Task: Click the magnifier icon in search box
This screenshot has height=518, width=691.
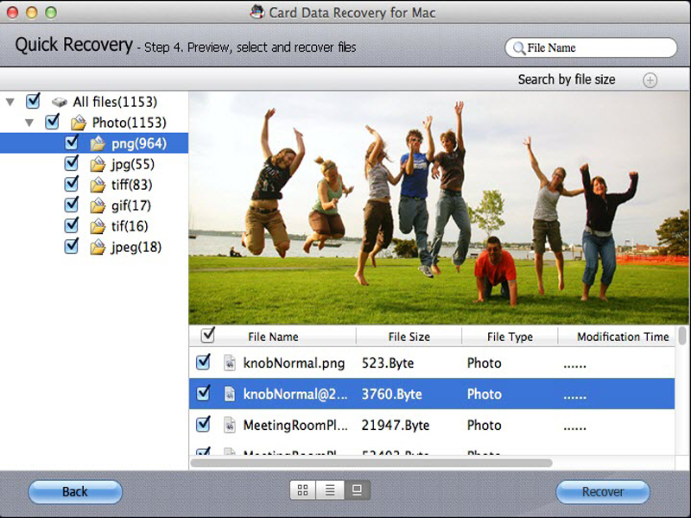Action: point(519,48)
